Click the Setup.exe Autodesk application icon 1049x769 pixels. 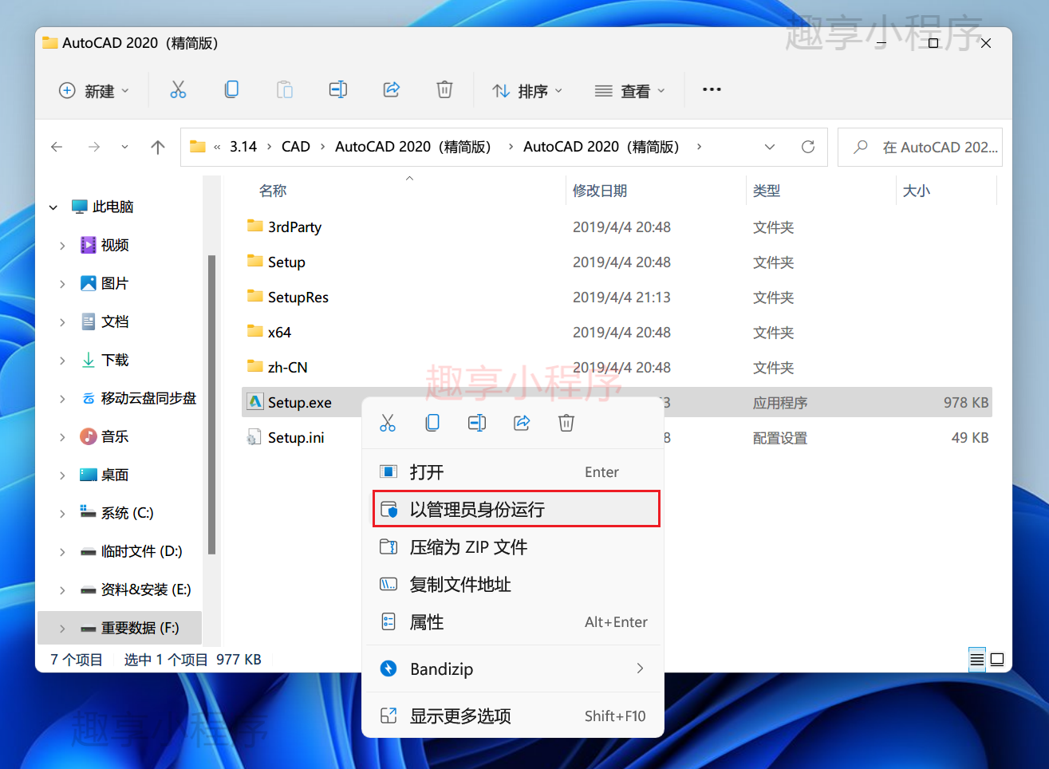tap(255, 402)
